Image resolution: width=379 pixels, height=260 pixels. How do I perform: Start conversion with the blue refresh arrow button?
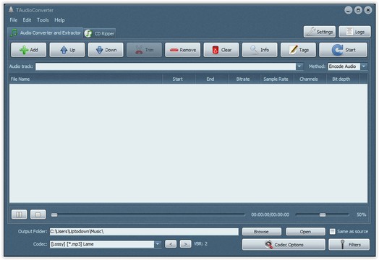(x=344, y=50)
